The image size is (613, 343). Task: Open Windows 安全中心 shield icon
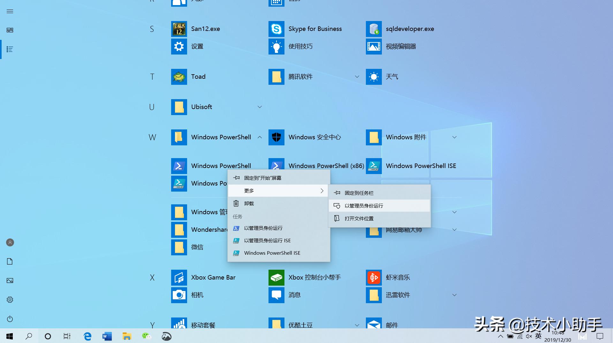tap(276, 137)
